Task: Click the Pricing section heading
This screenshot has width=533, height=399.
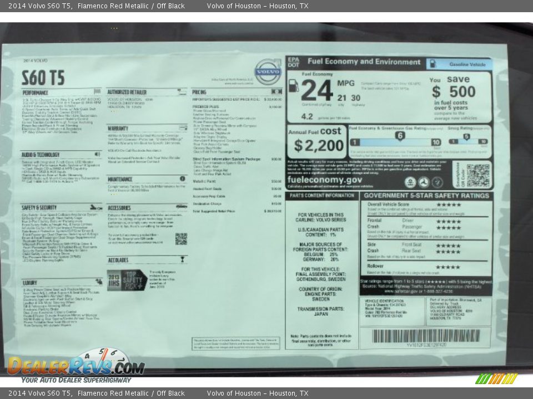Action: coord(199,92)
